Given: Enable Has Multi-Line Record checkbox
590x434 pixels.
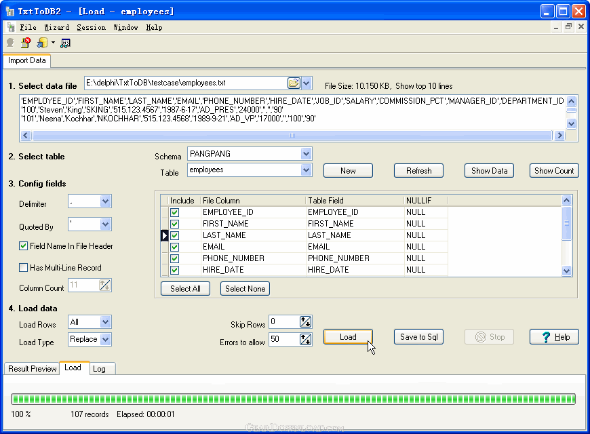Looking at the screenshot, I should (x=23, y=268).
